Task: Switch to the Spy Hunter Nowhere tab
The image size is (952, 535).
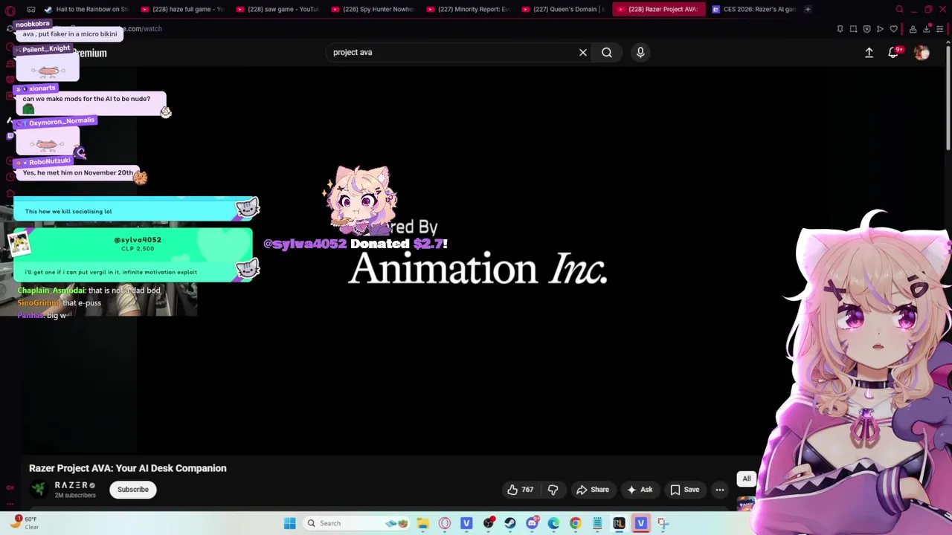Action: [x=372, y=9]
